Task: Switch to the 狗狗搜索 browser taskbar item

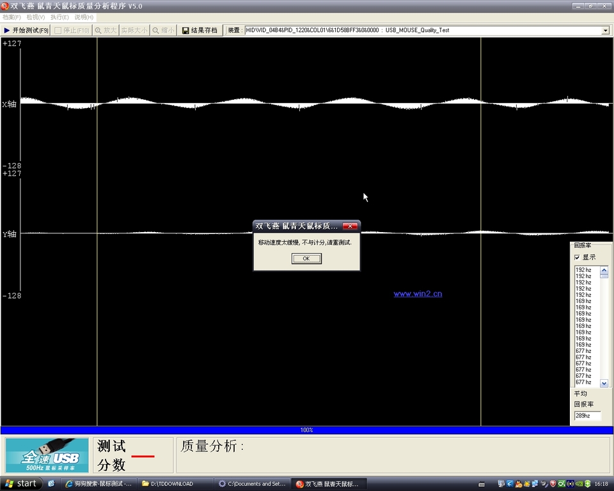Action: (98, 484)
